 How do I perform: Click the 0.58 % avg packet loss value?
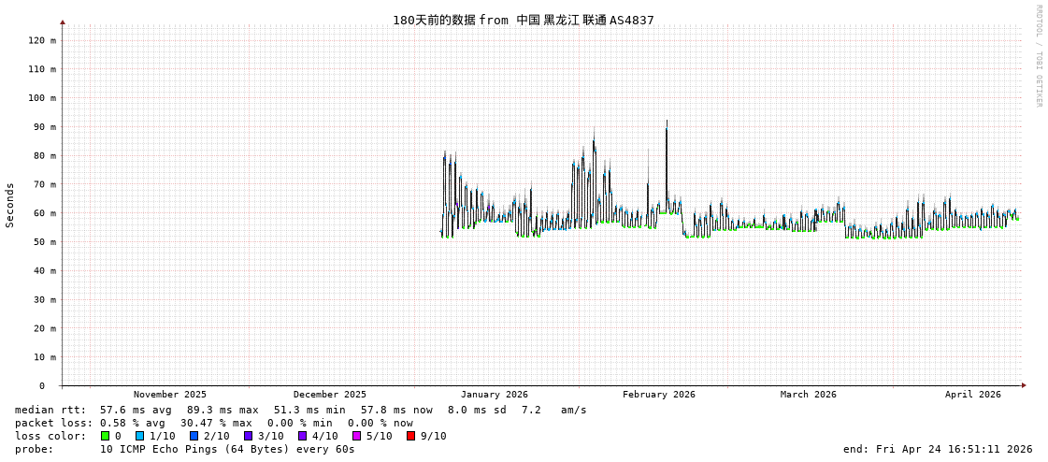[x=136, y=423]
